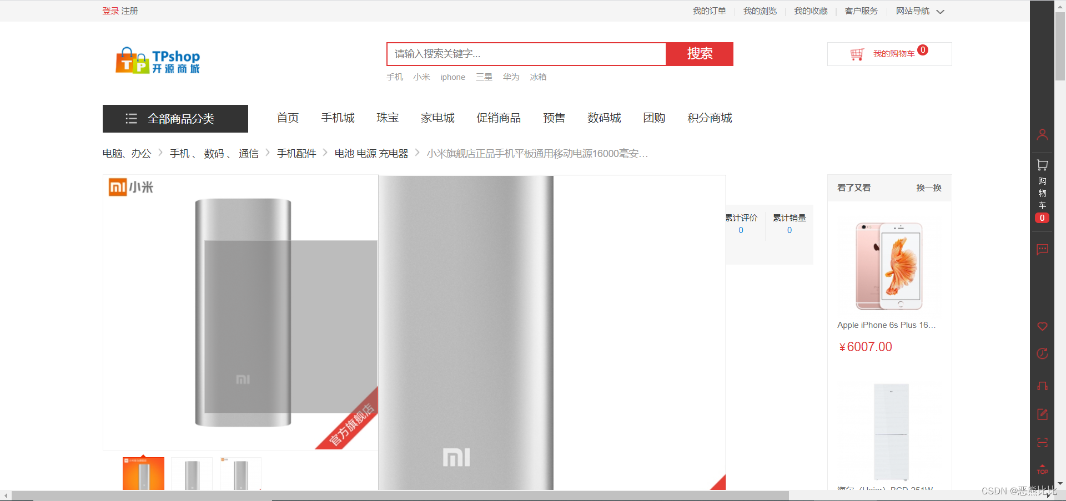Open the sidebar browsing history icon
1066x501 pixels.
click(x=1042, y=353)
